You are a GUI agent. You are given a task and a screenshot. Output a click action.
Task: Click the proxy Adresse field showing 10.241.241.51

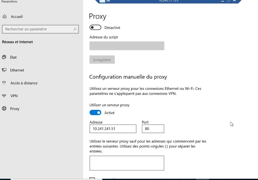tap(113, 129)
